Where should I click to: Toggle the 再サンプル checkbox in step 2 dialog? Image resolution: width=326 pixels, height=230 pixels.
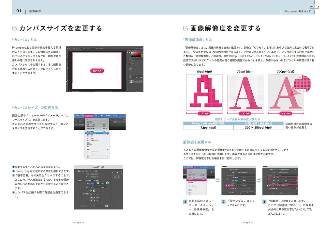click(227, 186)
